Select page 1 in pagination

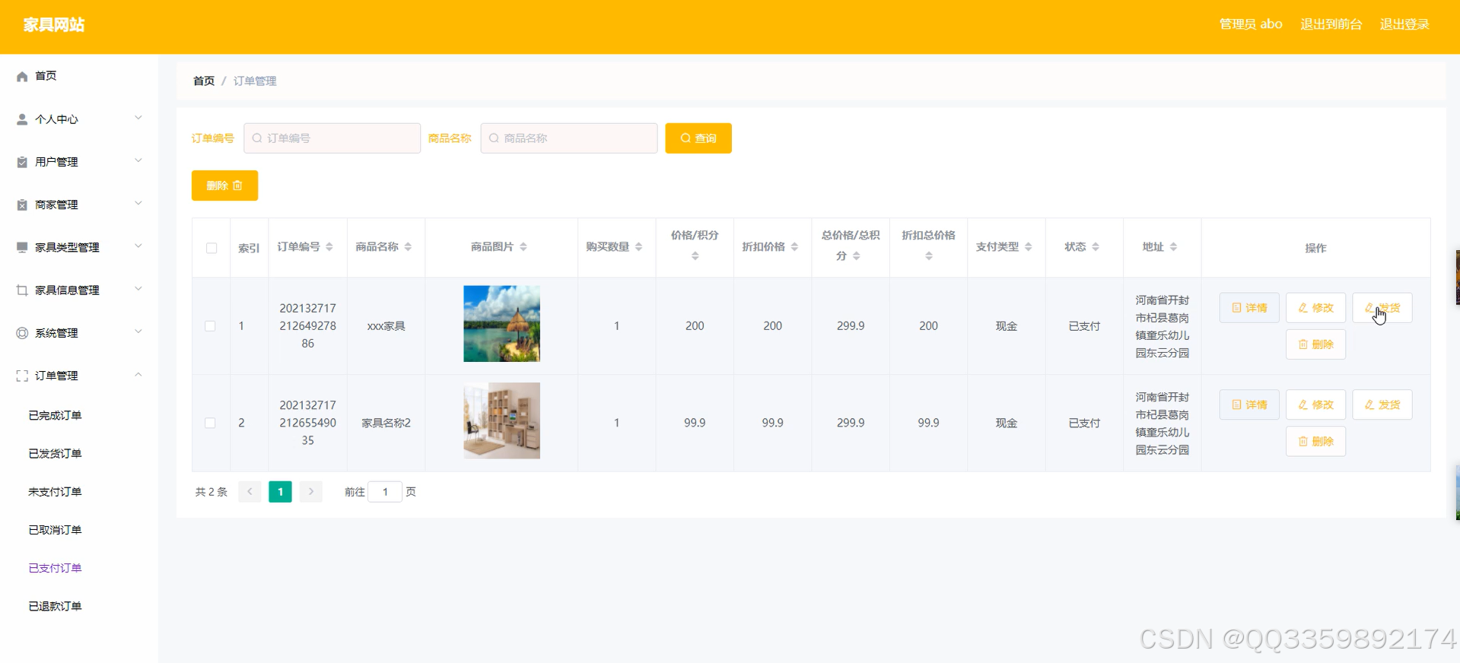[x=280, y=492]
